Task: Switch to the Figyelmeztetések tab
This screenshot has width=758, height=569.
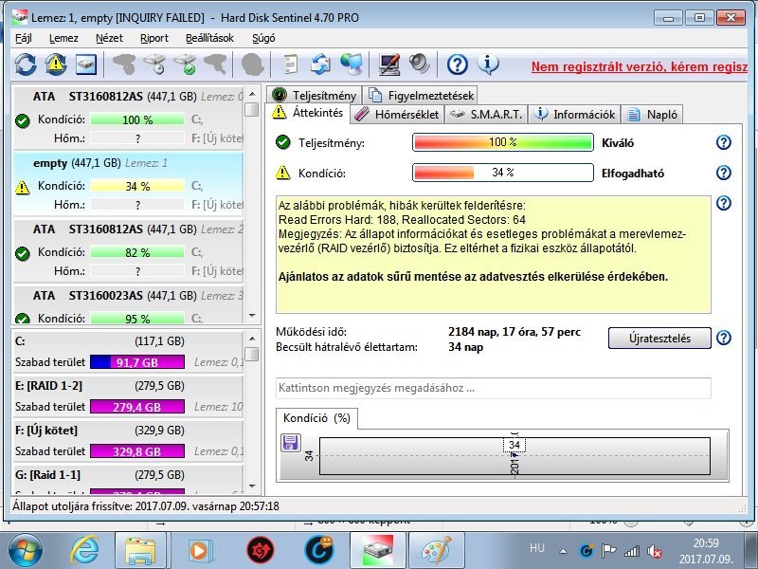Action: coord(421,96)
